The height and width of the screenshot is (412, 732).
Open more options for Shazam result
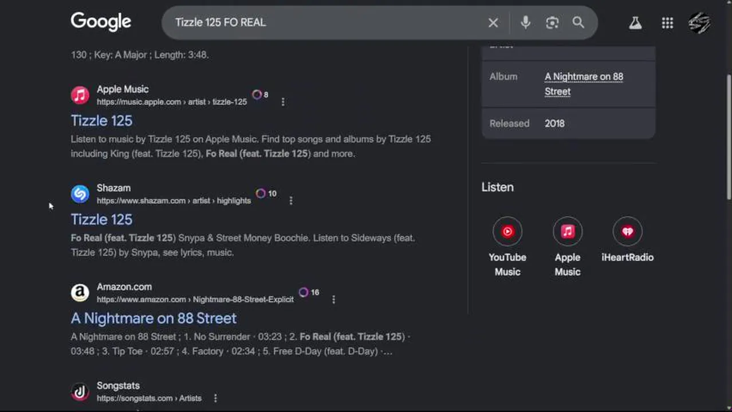tap(291, 201)
